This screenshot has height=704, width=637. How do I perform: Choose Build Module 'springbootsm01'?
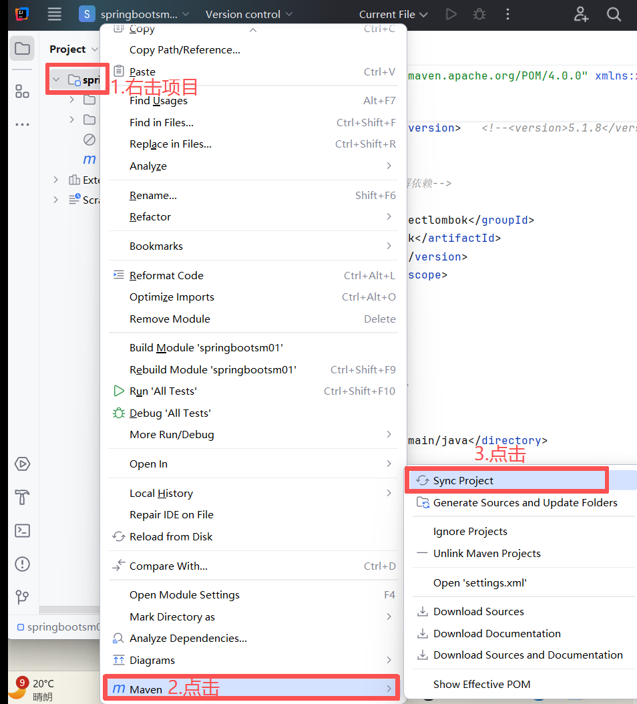pos(253,348)
